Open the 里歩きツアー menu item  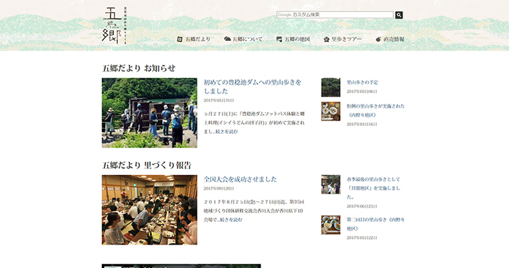tap(346, 39)
